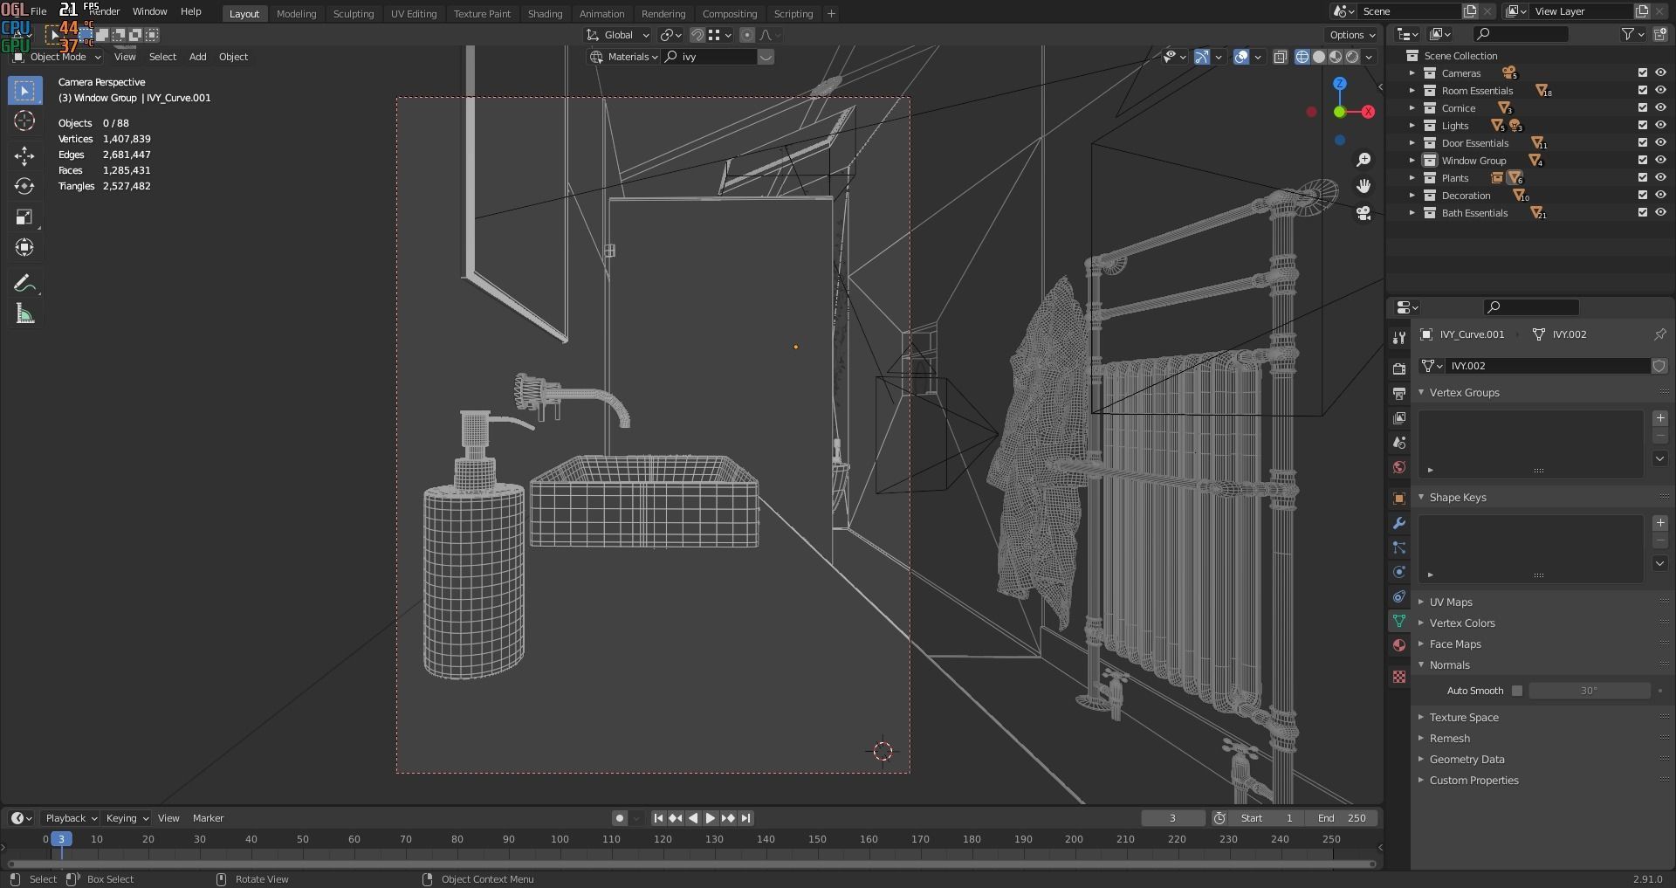The height and width of the screenshot is (888, 1676).
Task: Hide the Lights collection in viewport
Action: 1660,126
